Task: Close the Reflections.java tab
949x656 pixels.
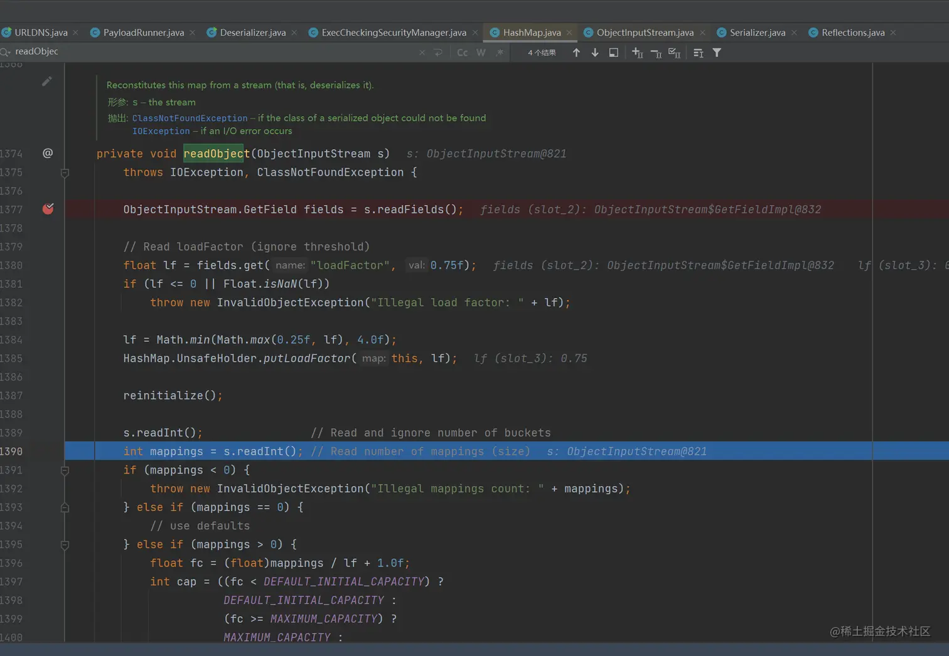Action: (893, 33)
